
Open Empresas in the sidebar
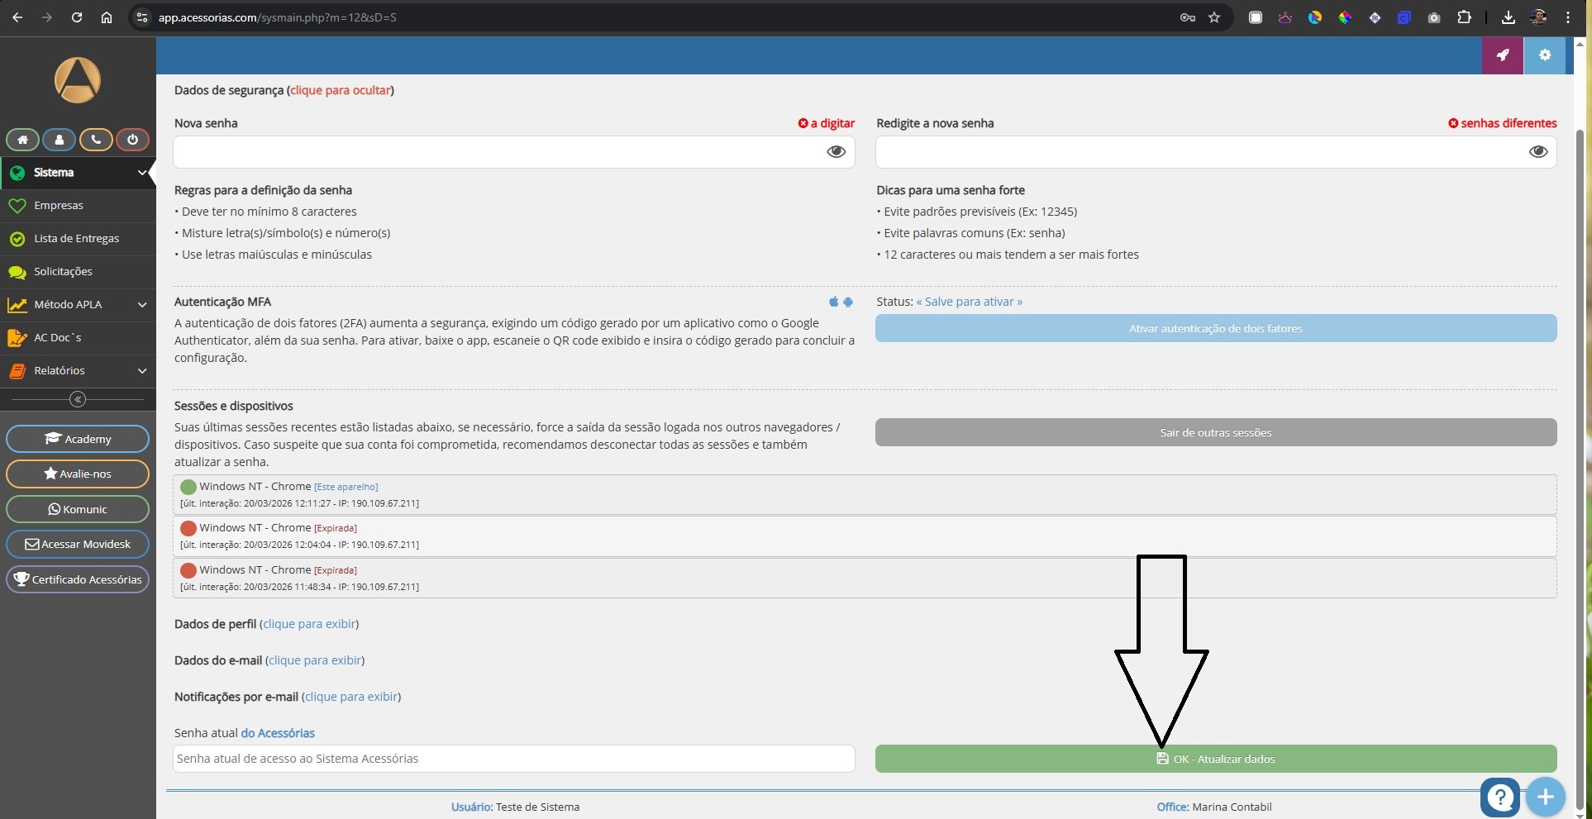59,205
